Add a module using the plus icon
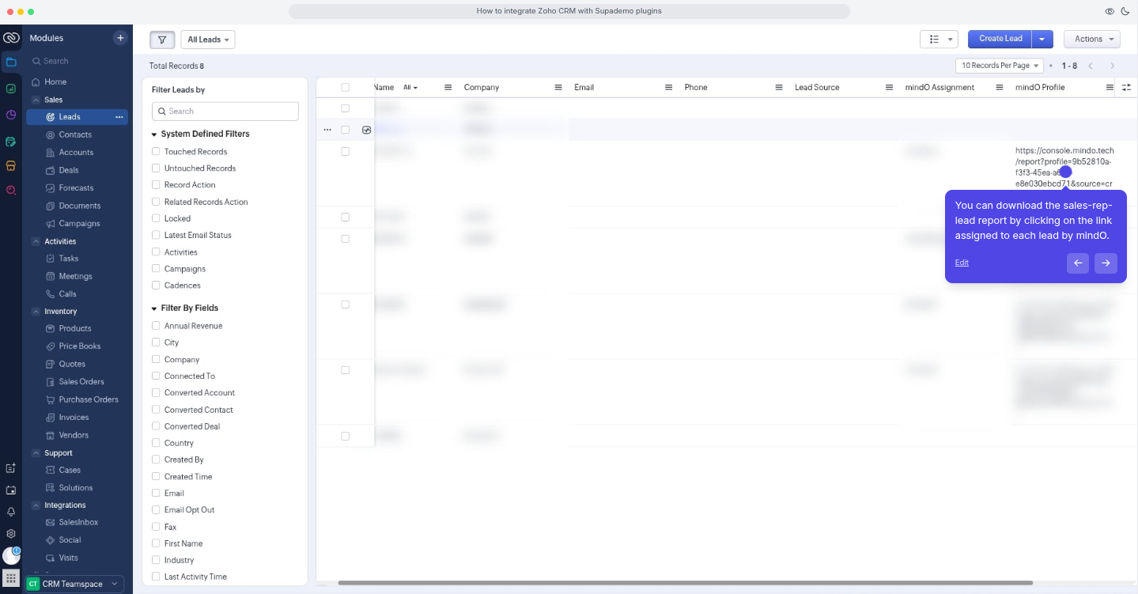The width and height of the screenshot is (1138, 594). pyautogui.click(x=120, y=38)
